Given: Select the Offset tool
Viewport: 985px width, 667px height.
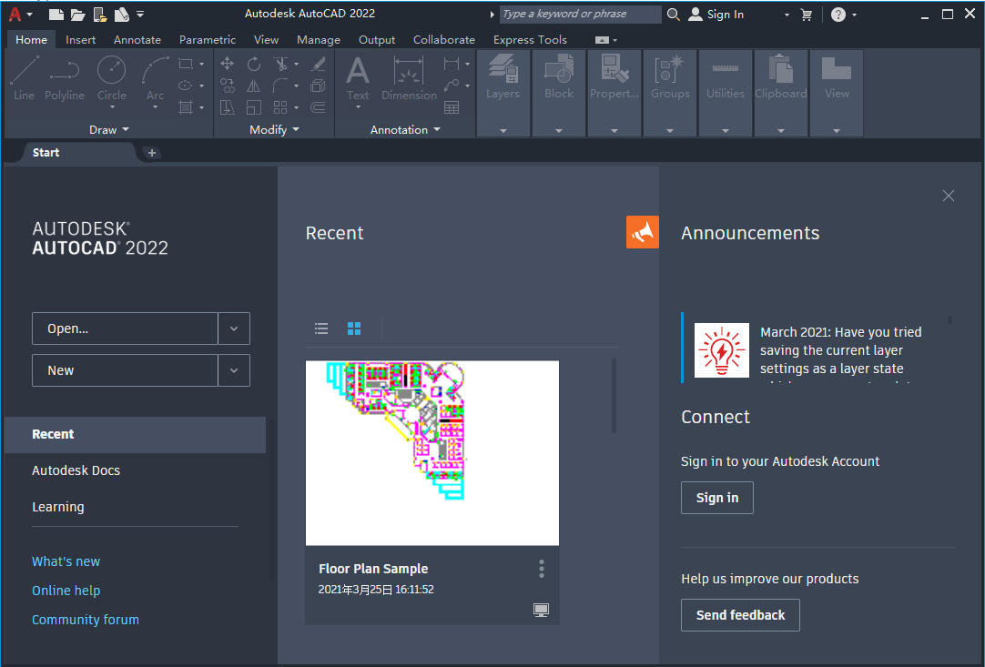Looking at the screenshot, I should (318, 107).
